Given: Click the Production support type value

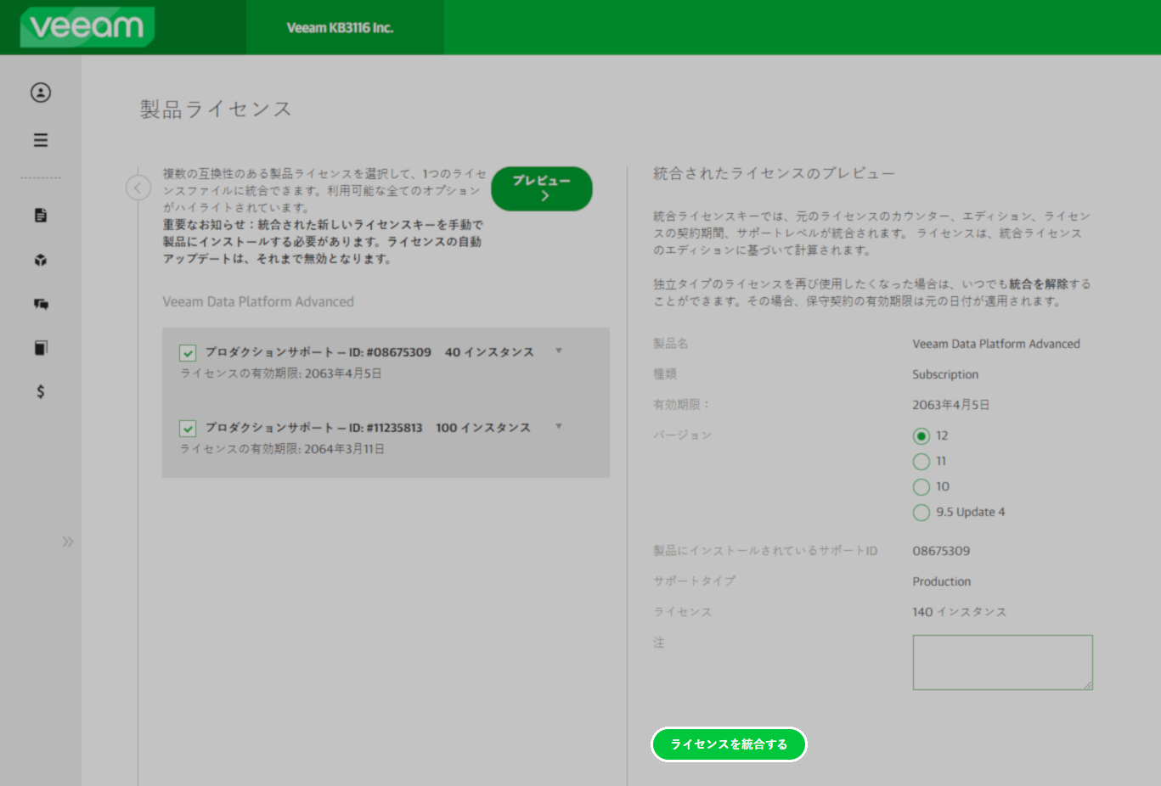Looking at the screenshot, I should (942, 581).
